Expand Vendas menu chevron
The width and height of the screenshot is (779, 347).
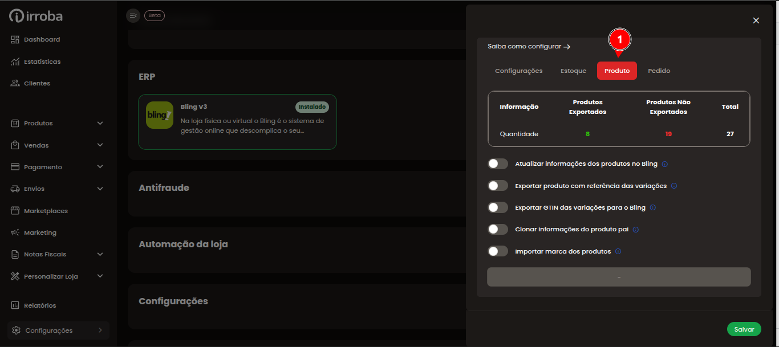pos(100,145)
